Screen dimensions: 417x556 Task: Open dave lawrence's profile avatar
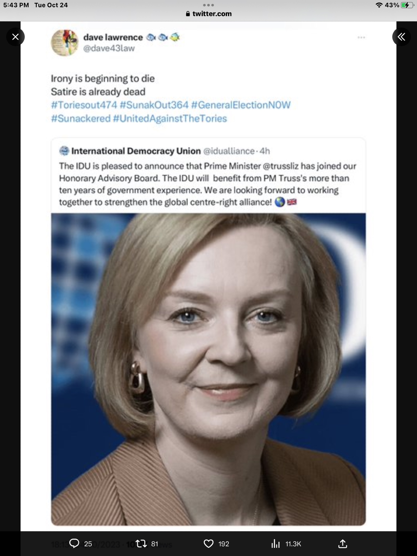point(65,43)
